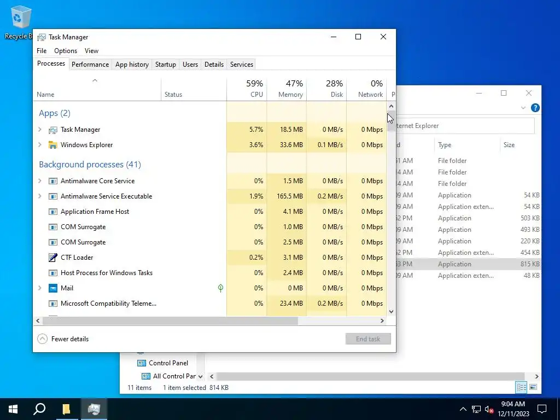Switch to the Users tab
560x420 pixels.
[x=190, y=65]
